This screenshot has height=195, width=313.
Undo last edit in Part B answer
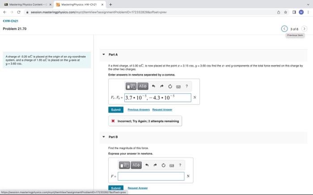[x=147, y=165]
